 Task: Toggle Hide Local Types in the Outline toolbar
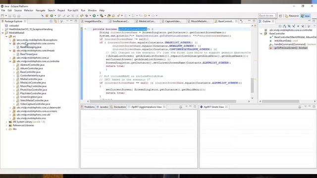[303, 26]
